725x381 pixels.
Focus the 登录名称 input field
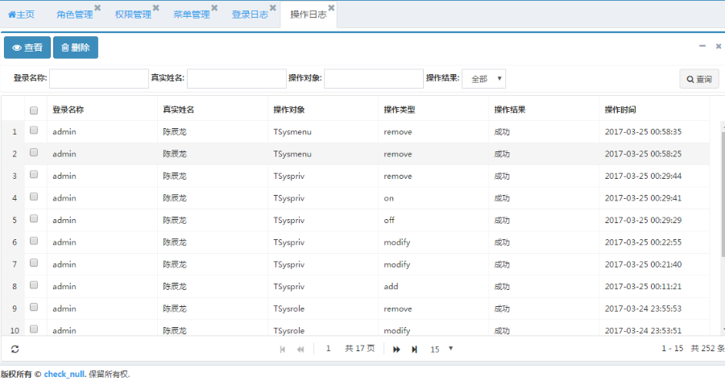point(99,79)
